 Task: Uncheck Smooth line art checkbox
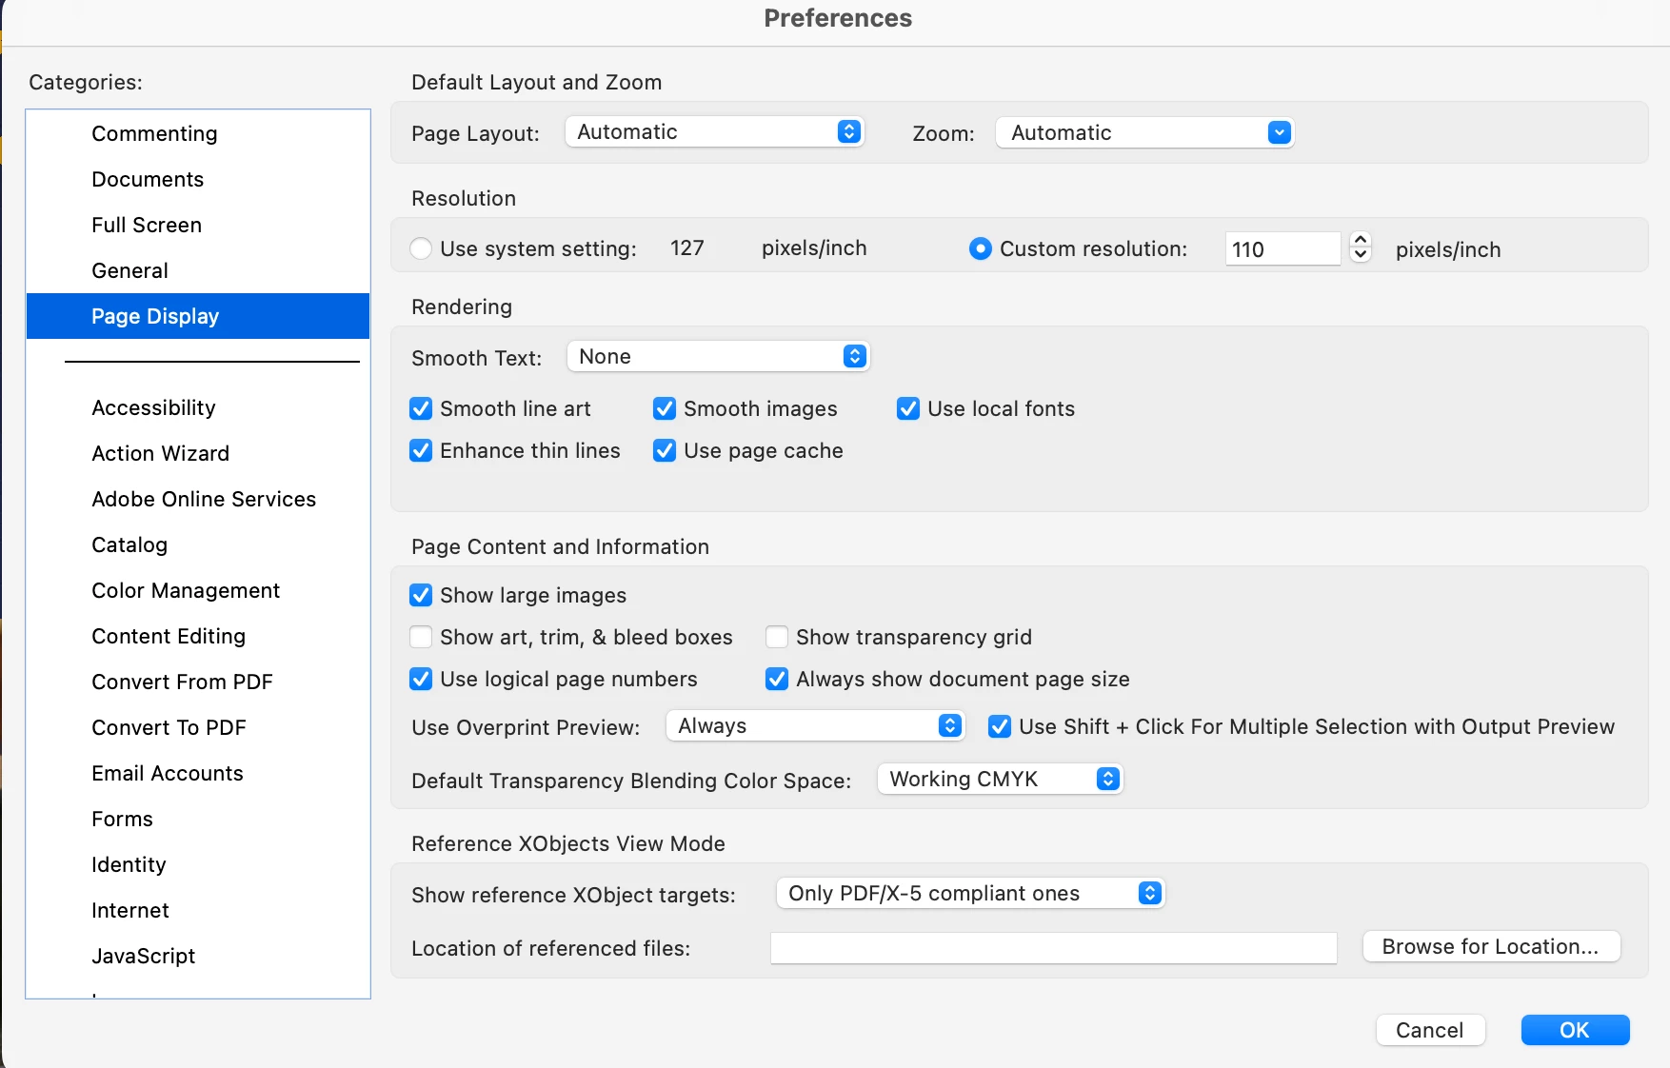tap(421, 408)
